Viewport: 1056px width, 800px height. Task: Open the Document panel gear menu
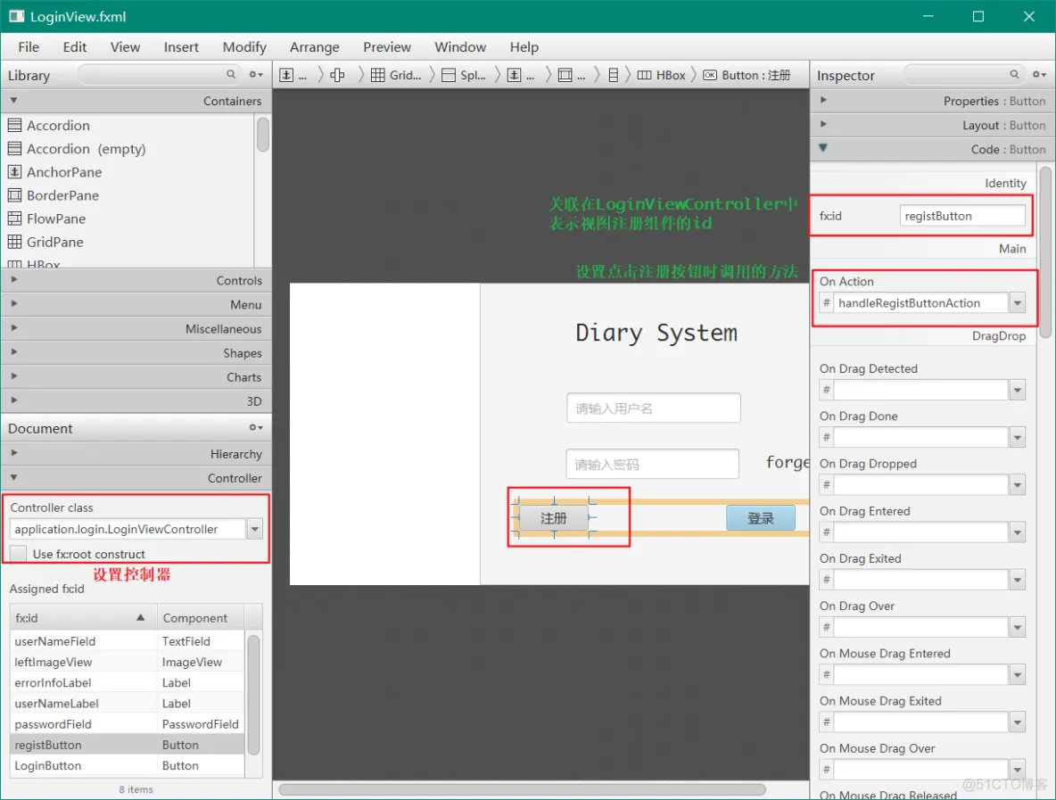tap(256, 427)
